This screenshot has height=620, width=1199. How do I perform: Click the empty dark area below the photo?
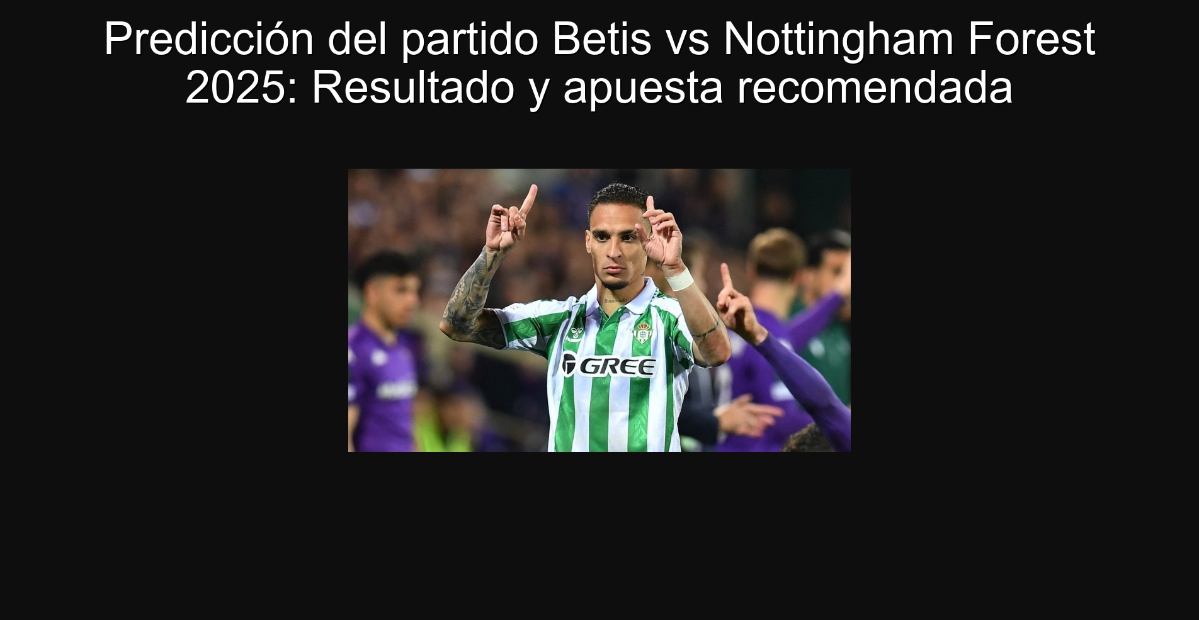599,535
